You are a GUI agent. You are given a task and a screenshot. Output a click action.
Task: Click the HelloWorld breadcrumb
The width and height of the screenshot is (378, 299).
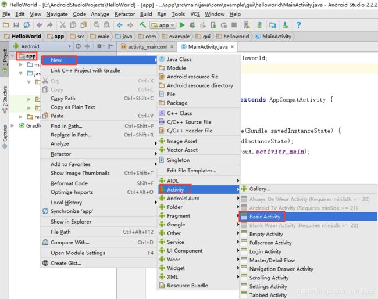coord(23,37)
